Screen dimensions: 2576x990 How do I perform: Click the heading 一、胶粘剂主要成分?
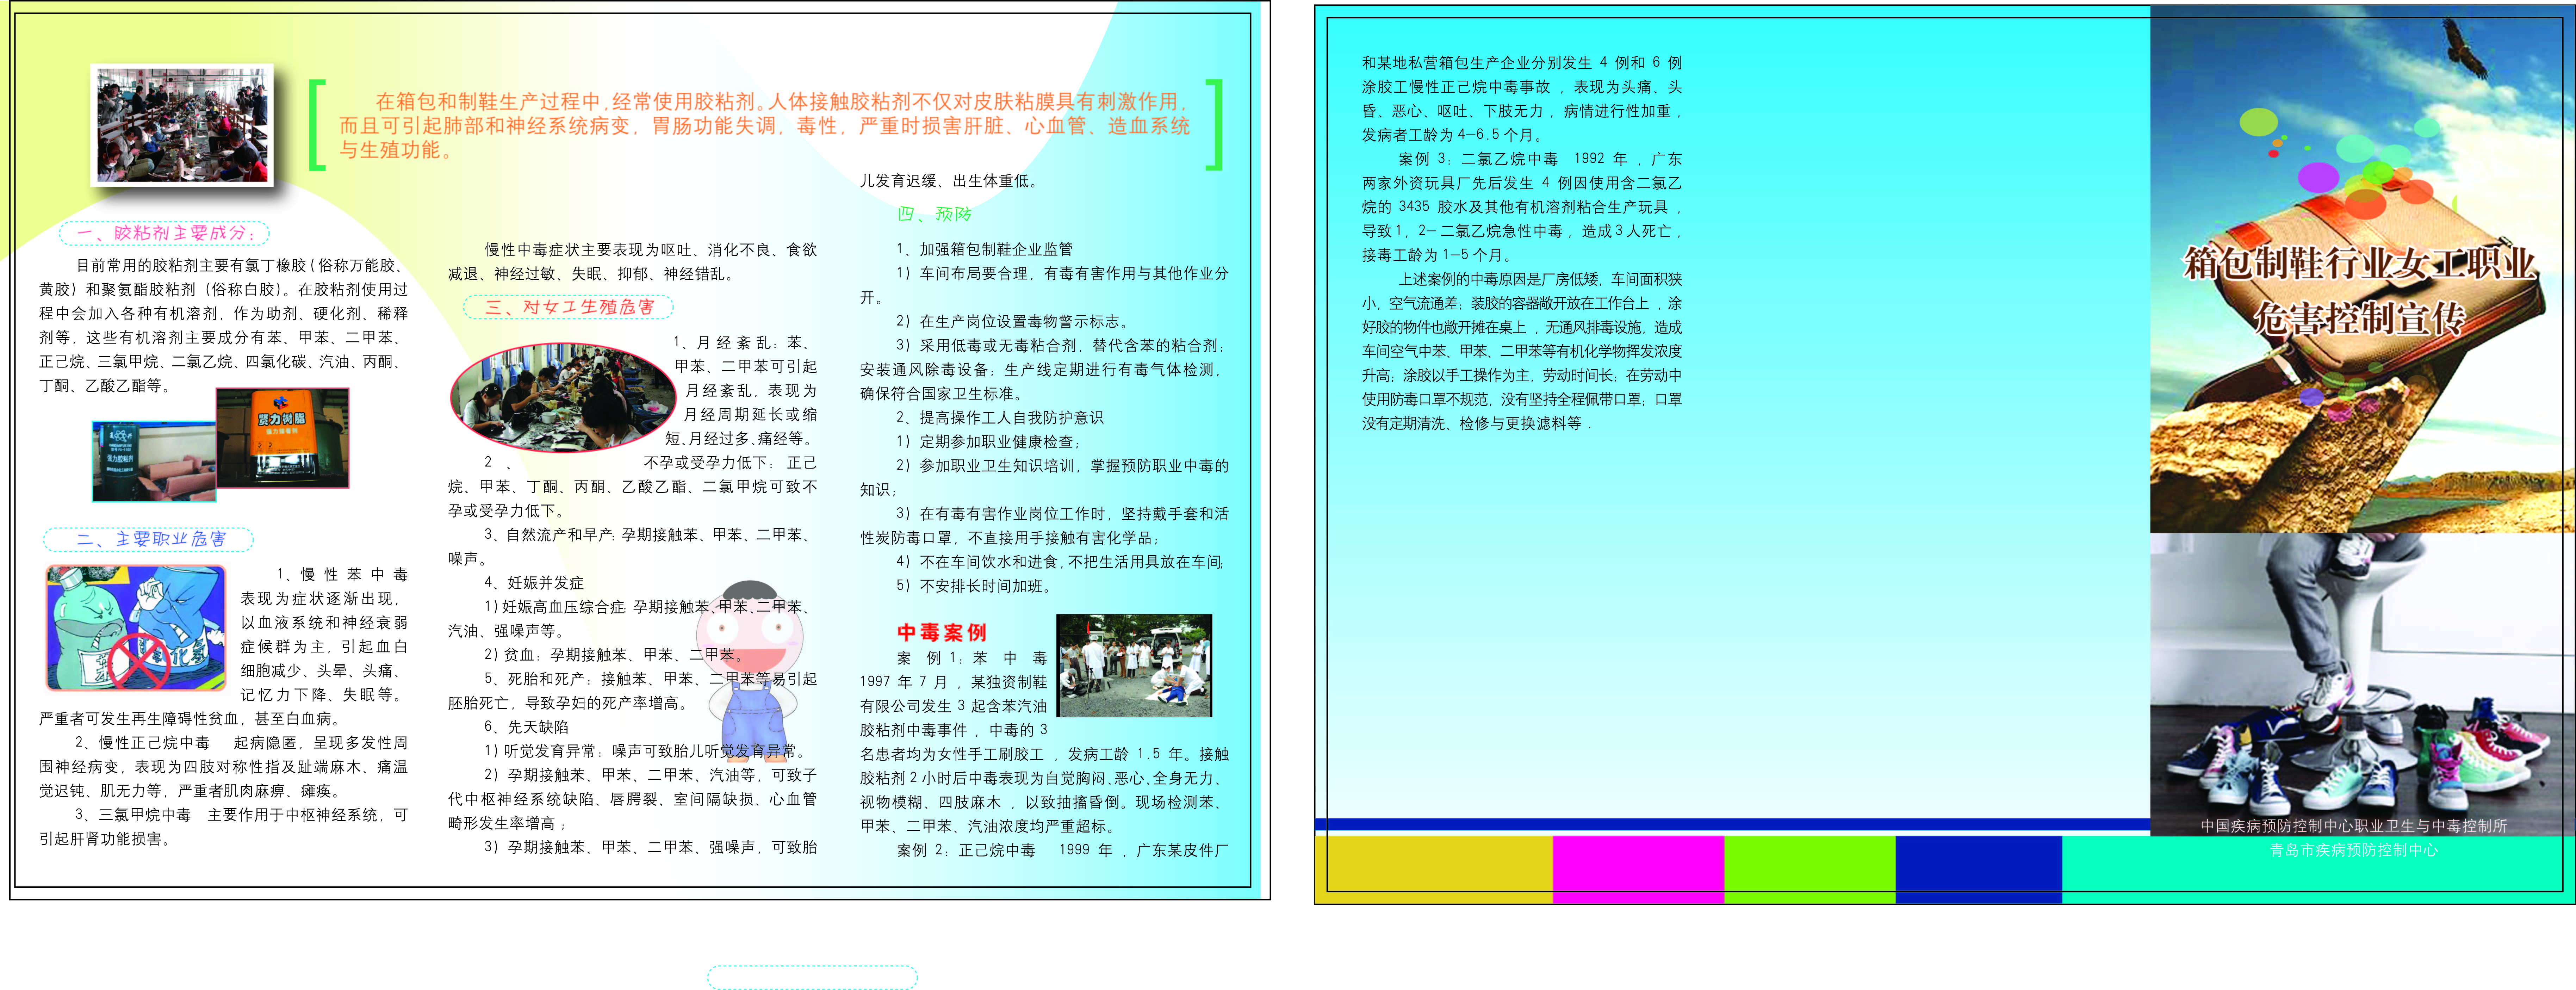click(x=165, y=233)
